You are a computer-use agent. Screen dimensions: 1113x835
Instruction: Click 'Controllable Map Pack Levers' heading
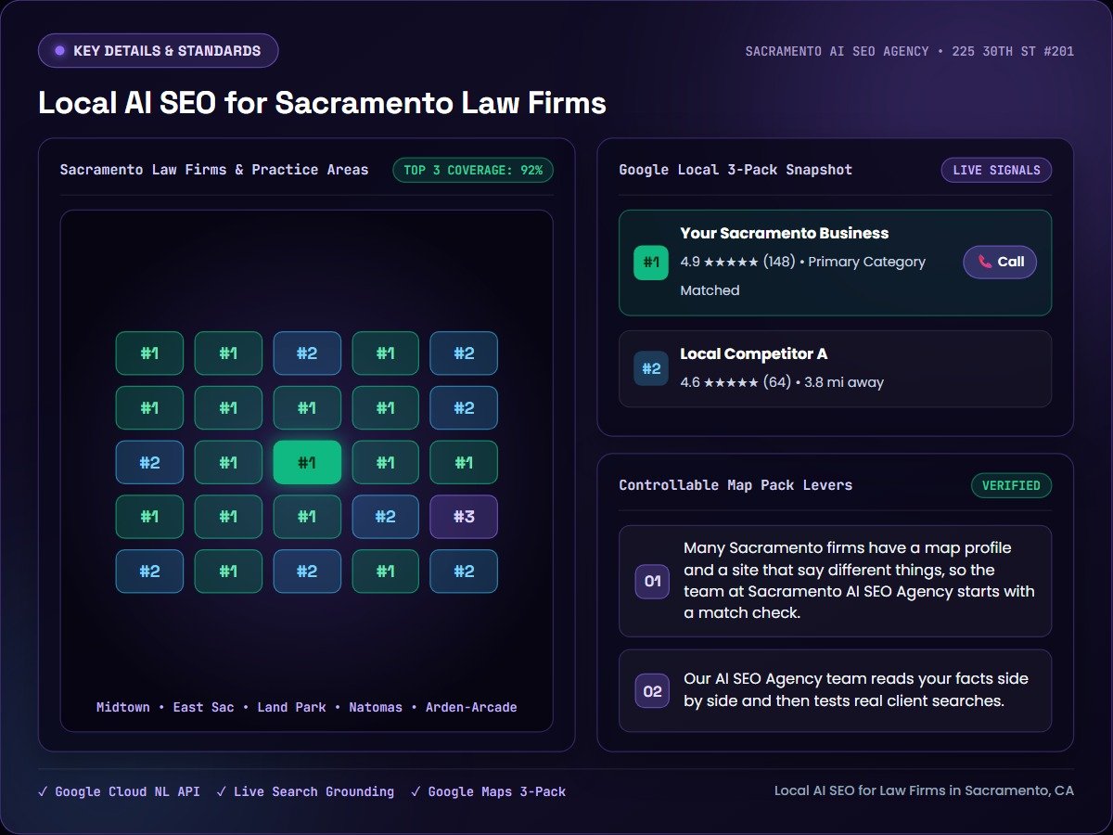tap(736, 485)
